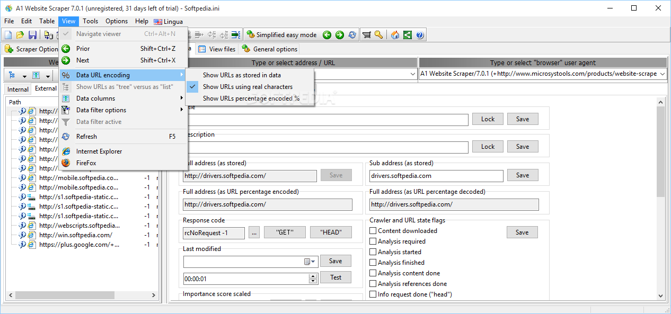Click the Save project floppy icon
The height and width of the screenshot is (314, 671).
click(32, 35)
